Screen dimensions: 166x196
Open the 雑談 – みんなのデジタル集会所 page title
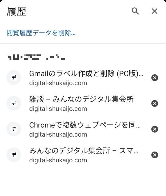(81, 99)
